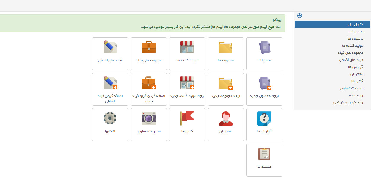Click اضافه کردن گروه فیلد جدید tile
371x184 pixels.
(x=149, y=89)
